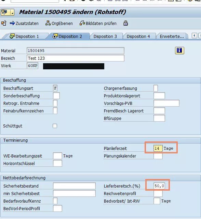This screenshot has height=219, width=201.
Task: Click Bilddaten prüfen button
Action: tap(98, 23)
